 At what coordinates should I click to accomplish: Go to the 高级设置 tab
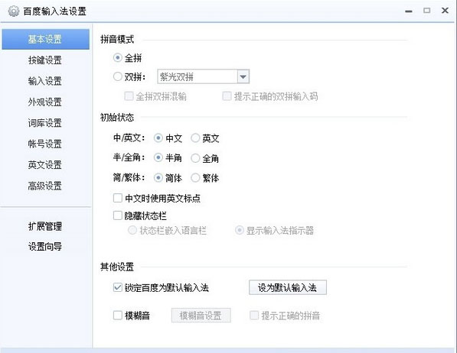pos(45,186)
